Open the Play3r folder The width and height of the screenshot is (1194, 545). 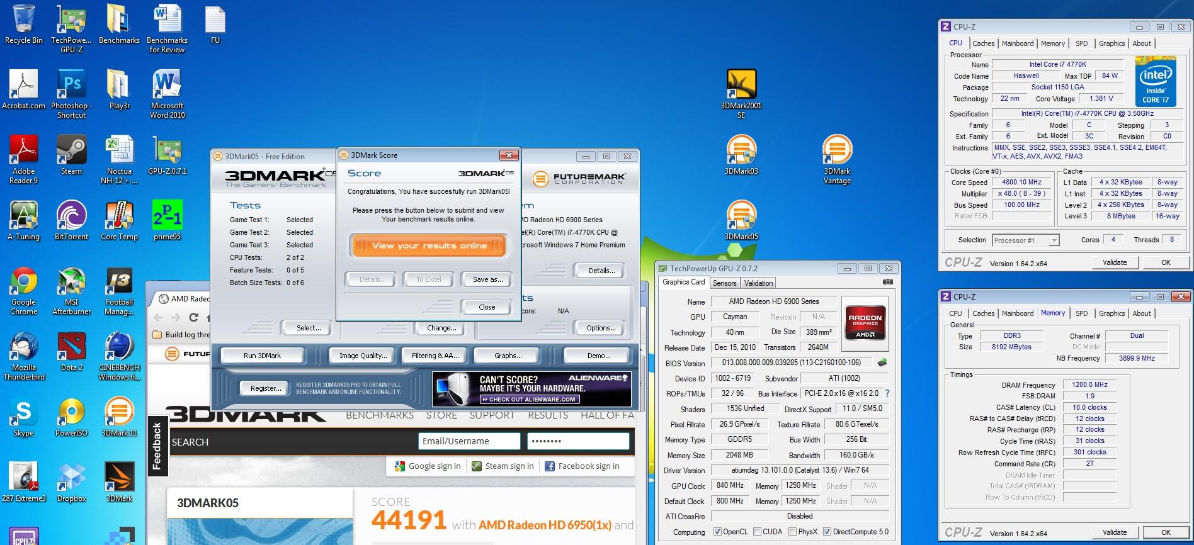click(x=119, y=90)
